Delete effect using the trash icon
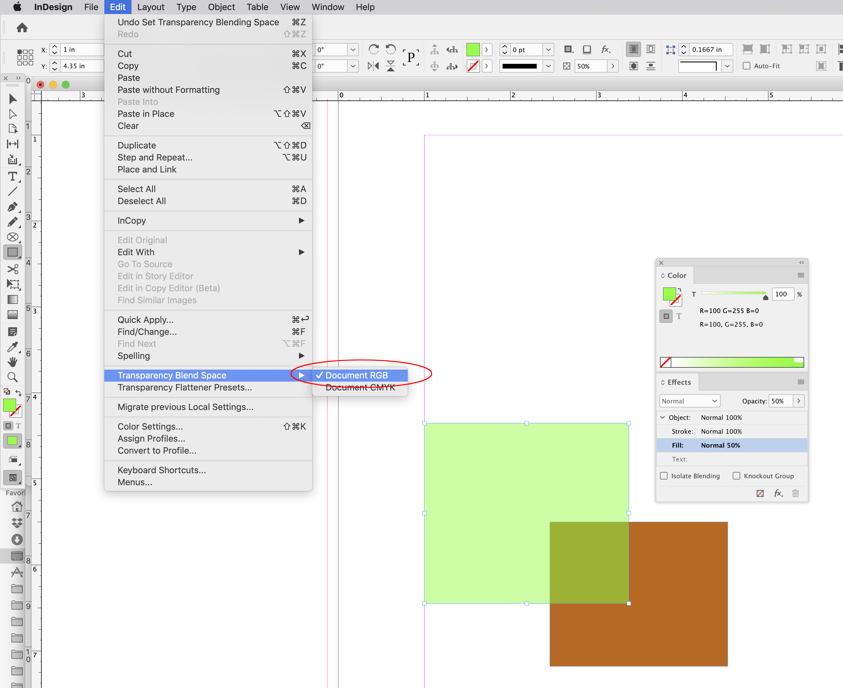The image size is (843, 688). coord(796,493)
